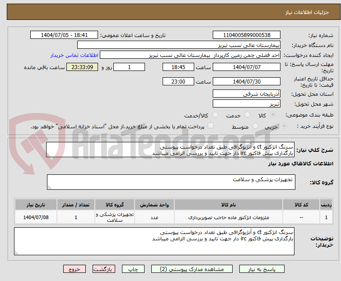Click the request creator field

coord(190,55)
